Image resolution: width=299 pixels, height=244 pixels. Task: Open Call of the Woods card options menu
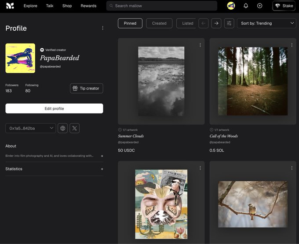292,45
